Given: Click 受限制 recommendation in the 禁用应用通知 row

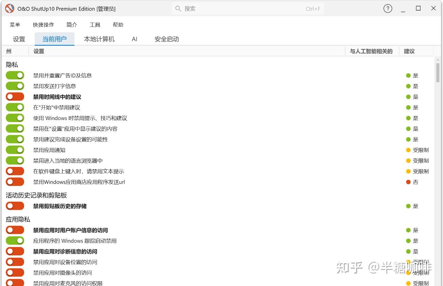Looking at the screenshot, I should [x=421, y=150].
